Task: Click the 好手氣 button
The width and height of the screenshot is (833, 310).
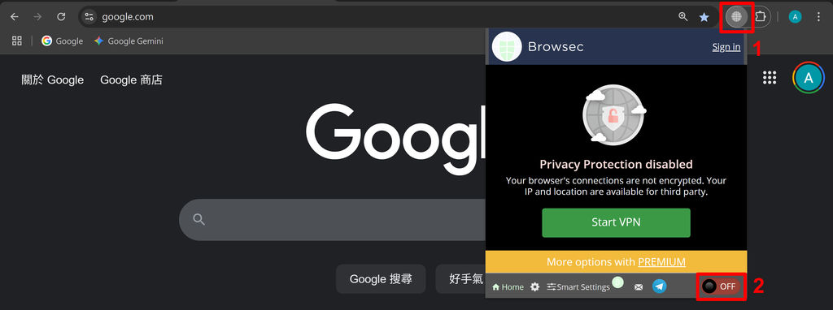Action: pos(460,278)
